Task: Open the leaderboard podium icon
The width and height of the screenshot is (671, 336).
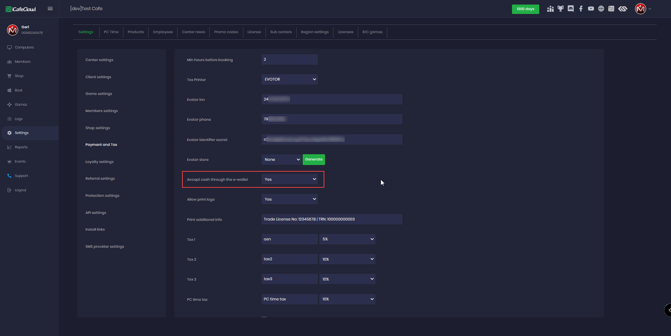Action: (550, 9)
